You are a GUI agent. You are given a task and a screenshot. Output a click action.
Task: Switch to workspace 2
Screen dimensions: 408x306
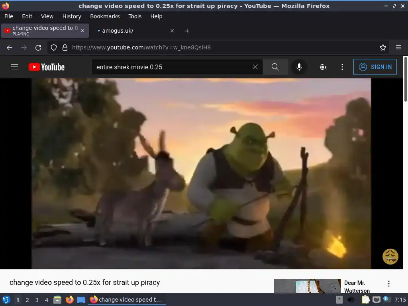(x=27, y=300)
